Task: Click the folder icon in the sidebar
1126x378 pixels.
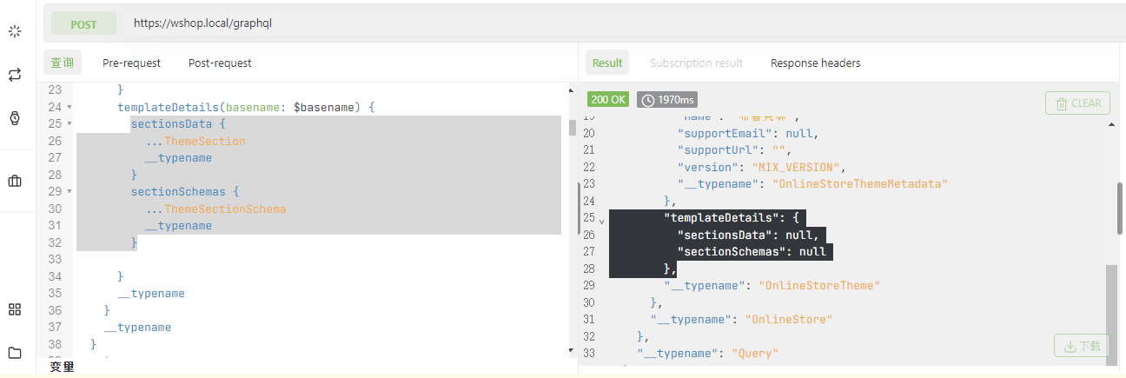Action: coord(15,353)
